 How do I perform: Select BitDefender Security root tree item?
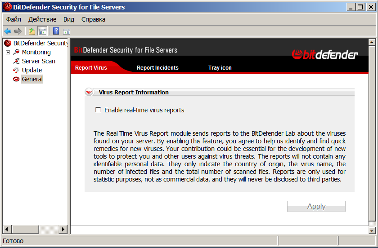(x=40, y=43)
